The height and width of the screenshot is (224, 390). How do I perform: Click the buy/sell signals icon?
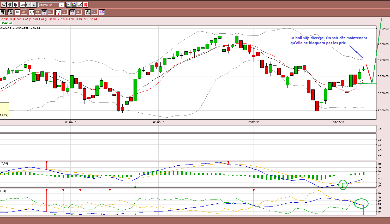coord(102,12)
